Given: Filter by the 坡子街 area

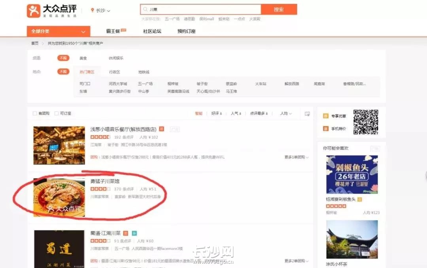Looking at the screenshot, I should click(x=202, y=84).
